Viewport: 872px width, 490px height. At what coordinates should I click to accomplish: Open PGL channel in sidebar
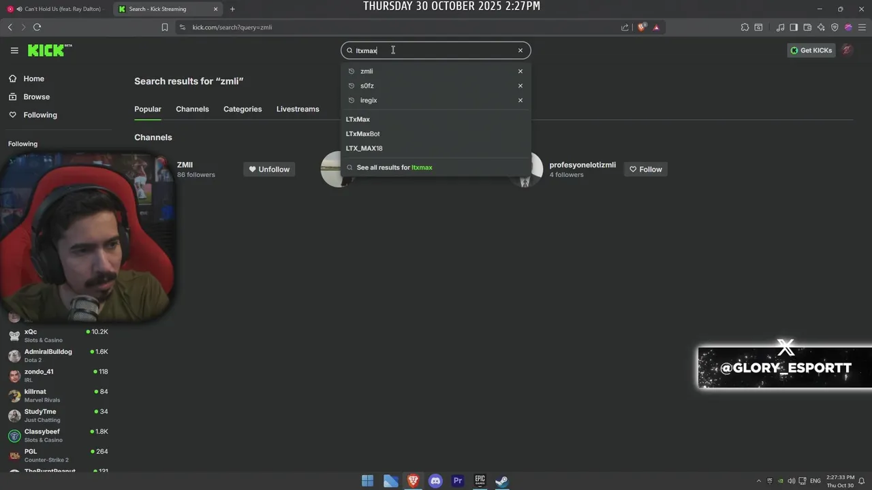(58, 455)
